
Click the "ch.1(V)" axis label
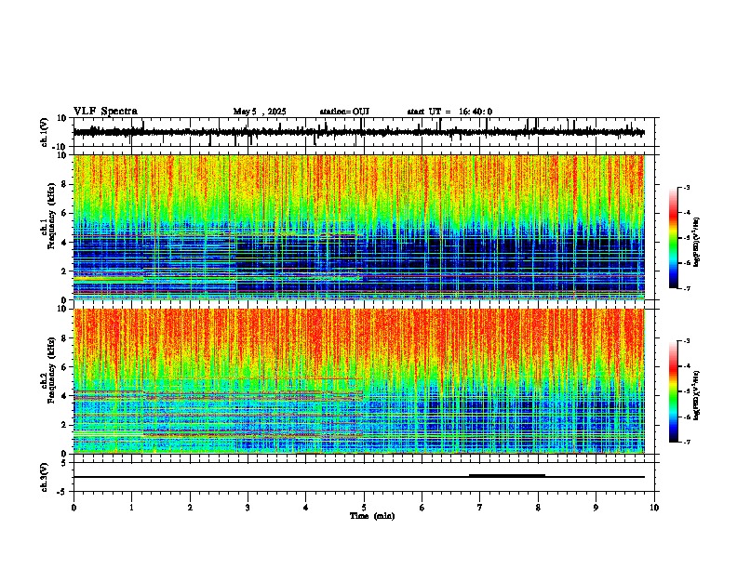[44, 132]
